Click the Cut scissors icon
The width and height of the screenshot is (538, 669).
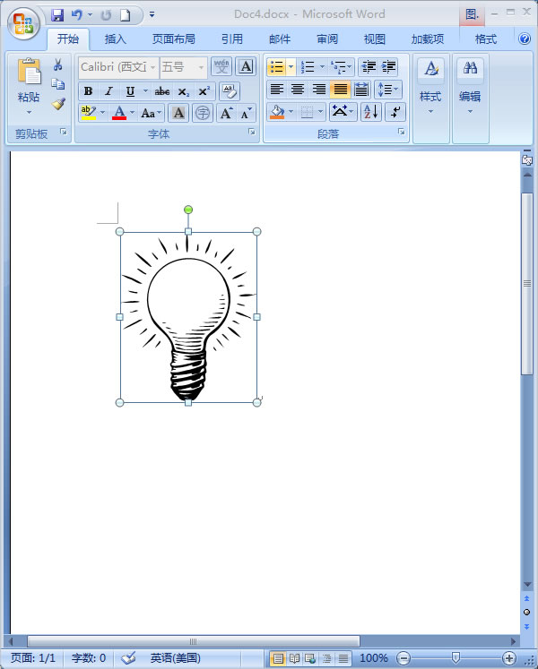58,65
